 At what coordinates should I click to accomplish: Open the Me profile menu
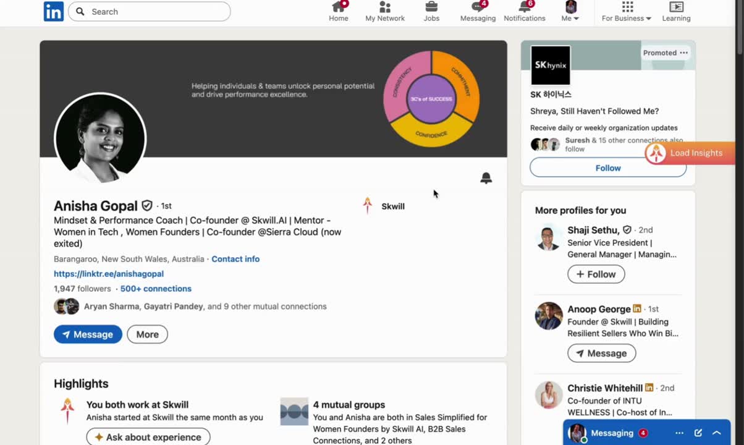pos(570,12)
